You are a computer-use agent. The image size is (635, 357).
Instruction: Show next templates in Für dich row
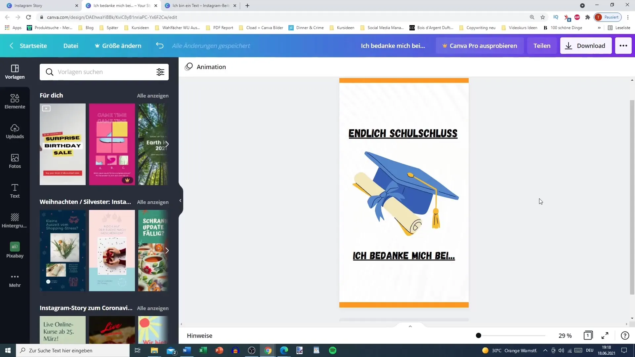(167, 144)
